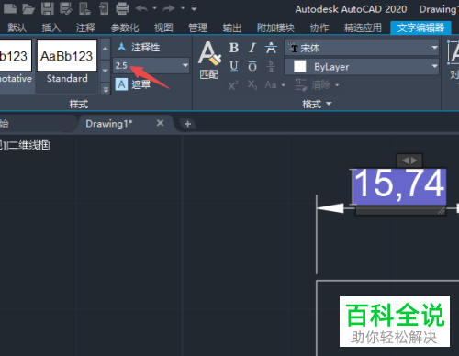Switch to the 注释 ribbon tab
The height and width of the screenshot is (356, 459).
[x=85, y=28]
